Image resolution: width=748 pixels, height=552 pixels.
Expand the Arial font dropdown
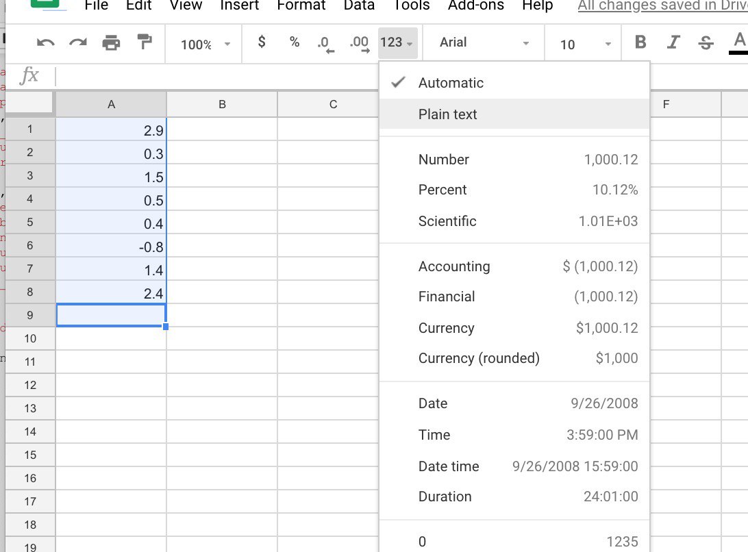(484, 42)
